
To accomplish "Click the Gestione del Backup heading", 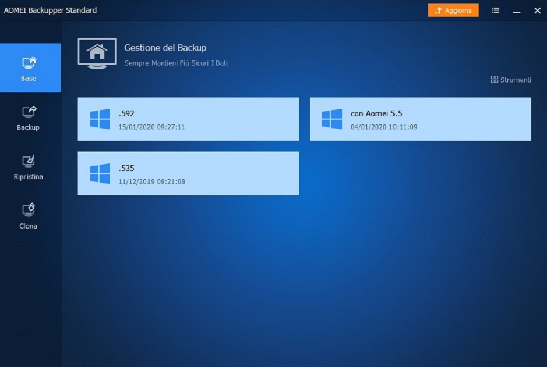I will 165,48.
